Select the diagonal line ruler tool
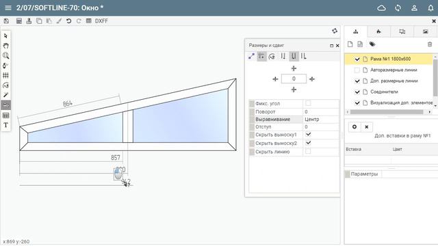Screen dimensions: 438x246 6,95
